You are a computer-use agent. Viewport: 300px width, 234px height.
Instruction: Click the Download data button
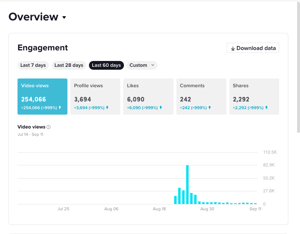[253, 48]
